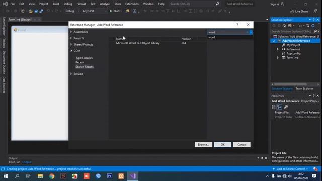The image size is (322, 181).
Task: Open the Build menu
Action: click(56, 4)
